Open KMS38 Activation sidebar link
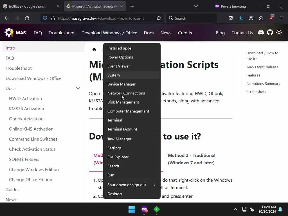The height and width of the screenshot is (216, 288). coord(26,109)
